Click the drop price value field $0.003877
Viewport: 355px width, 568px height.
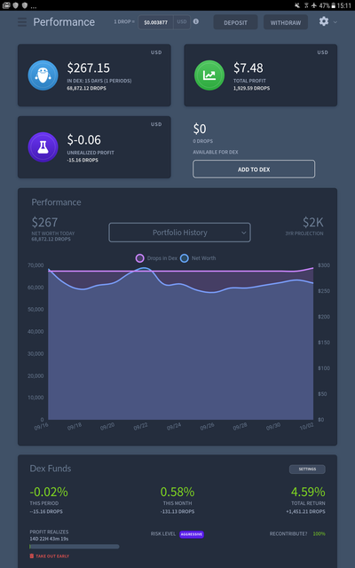(x=156, y=22)
